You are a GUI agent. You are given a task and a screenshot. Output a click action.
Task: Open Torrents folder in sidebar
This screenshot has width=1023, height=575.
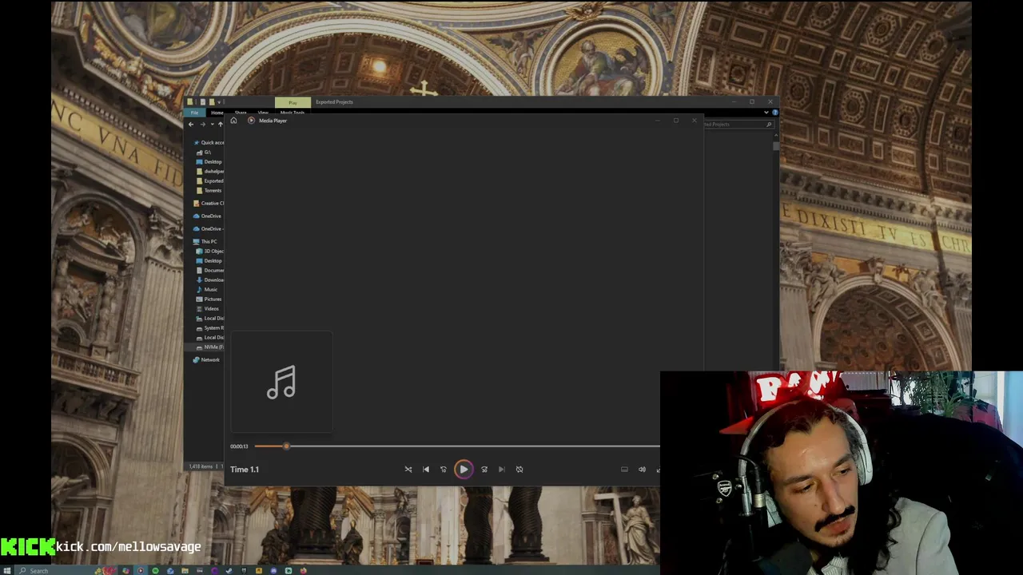pos(209,191)
